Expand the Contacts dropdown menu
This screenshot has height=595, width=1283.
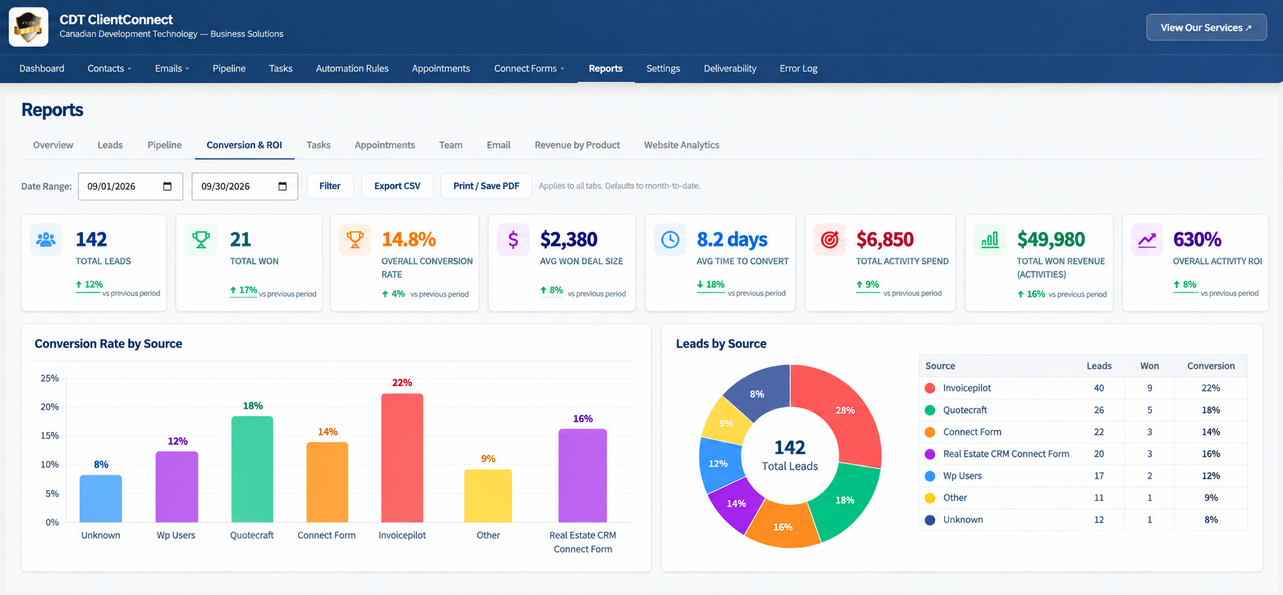109,68
